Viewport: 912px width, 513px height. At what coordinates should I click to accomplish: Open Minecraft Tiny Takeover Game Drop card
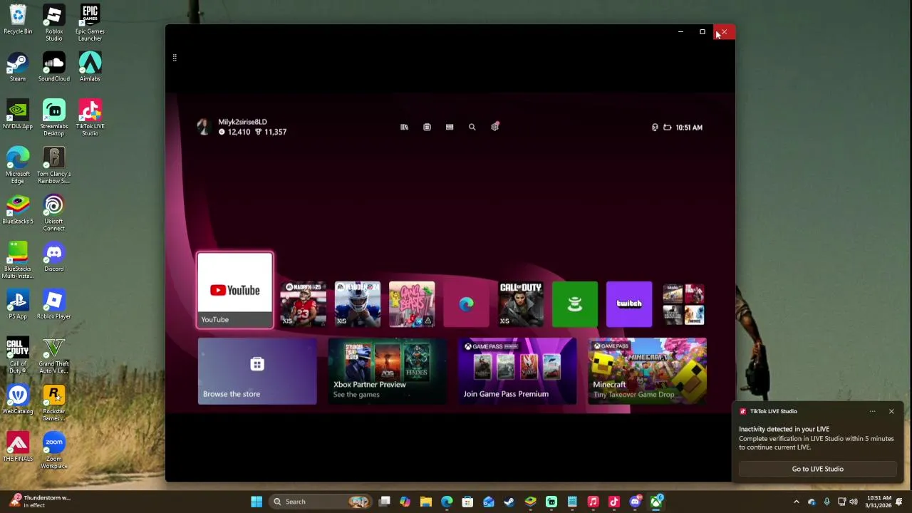pos(647,371)
